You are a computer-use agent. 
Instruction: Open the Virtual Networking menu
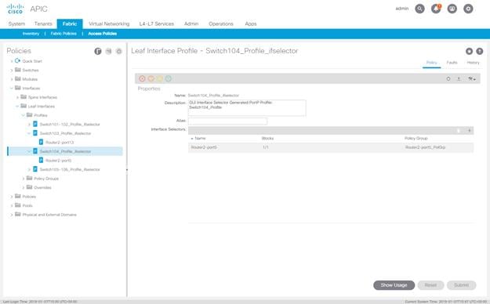click(x=109, y=24)
